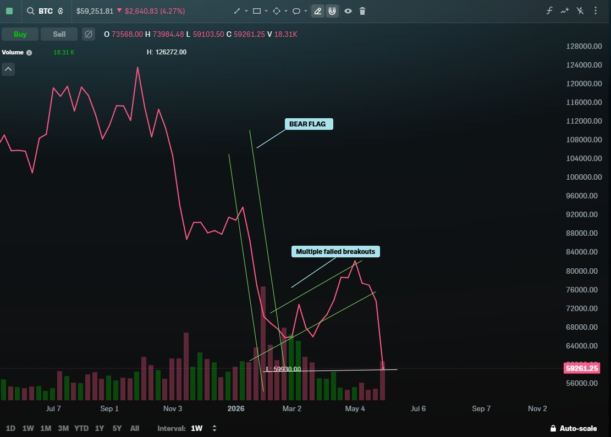Click the Volume indicator label
Image resolution: width=611 pixels, height=437 pixels.
[13, 52]
